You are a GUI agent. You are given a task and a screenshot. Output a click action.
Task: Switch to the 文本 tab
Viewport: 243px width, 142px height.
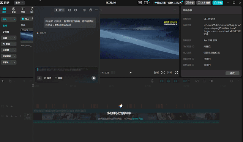pos(23,10)
